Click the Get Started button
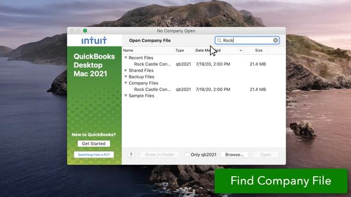351x197 pixels. tap(94, 143)
